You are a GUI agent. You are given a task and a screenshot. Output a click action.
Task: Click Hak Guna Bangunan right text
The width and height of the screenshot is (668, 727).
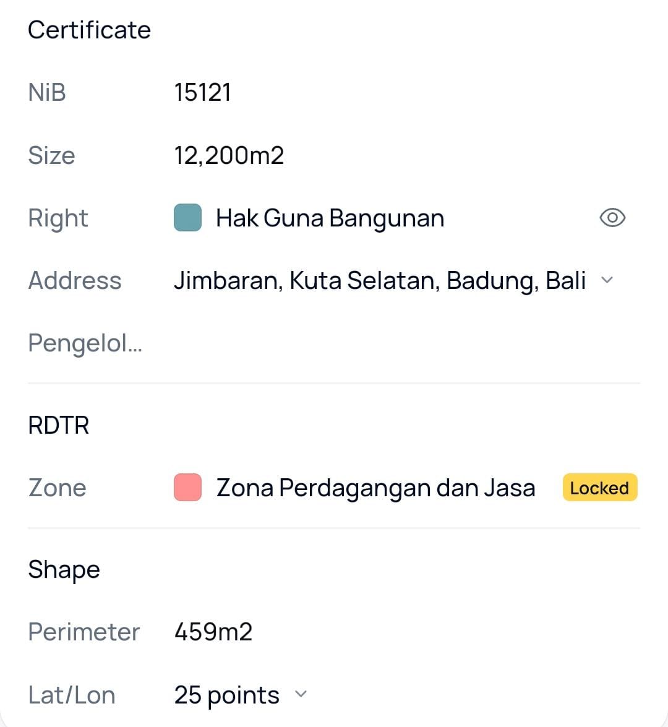pos(330,218)
